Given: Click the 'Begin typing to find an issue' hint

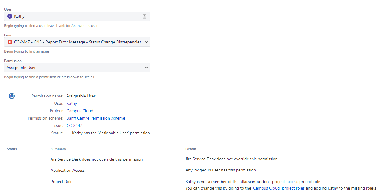Looking at the screenshot, I should pos(26,51).
